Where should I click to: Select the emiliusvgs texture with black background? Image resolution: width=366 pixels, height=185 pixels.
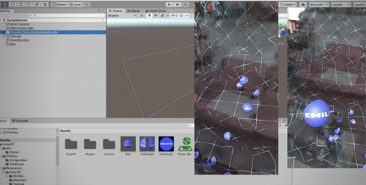click(166, 146)
